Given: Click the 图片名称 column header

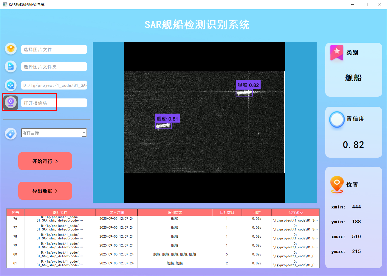Looking at the screenshot, I should click(x=60, y=212).
